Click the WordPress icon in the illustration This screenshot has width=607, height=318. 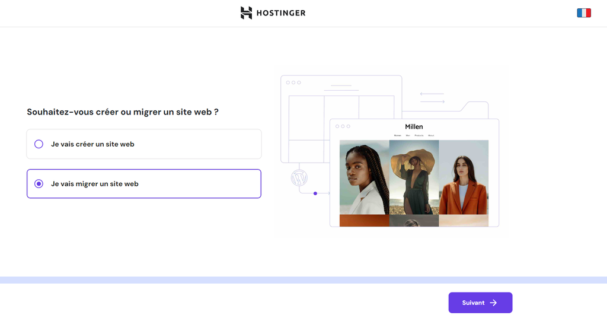299,178
